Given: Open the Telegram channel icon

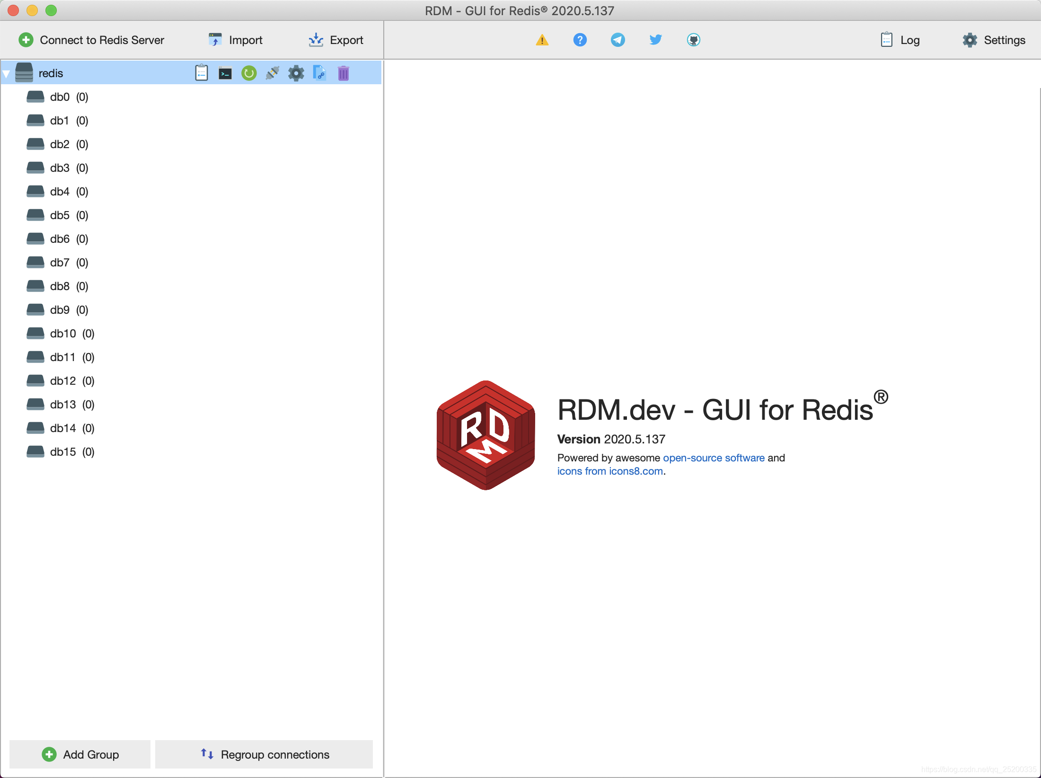Looking at the screenshot, I should [618, 40].
